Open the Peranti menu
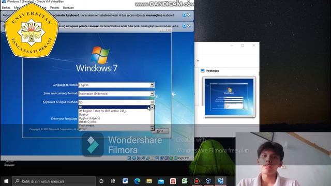 55,8
